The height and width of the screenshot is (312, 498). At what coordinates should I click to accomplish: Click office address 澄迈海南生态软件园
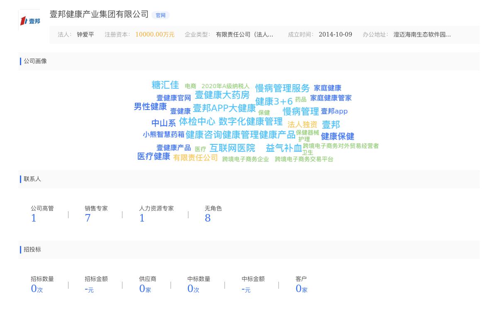[x=422, y=35]
